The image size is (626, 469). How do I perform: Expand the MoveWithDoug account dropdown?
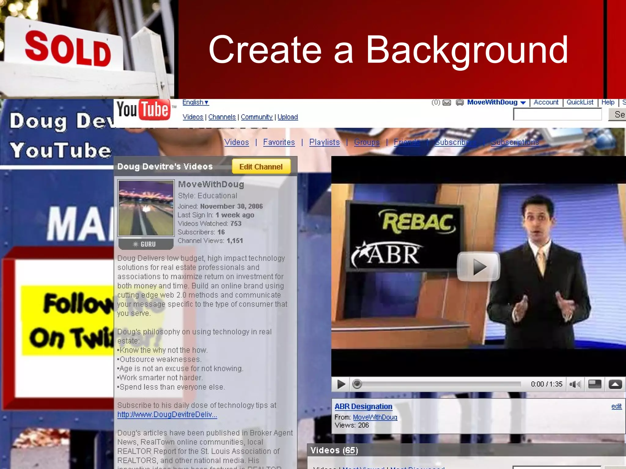pos(523,103)
